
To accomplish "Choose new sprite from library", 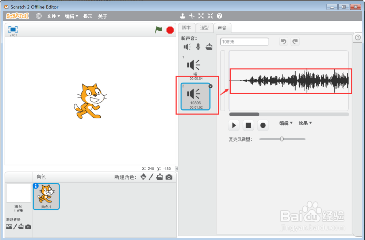I will point(143,177).
